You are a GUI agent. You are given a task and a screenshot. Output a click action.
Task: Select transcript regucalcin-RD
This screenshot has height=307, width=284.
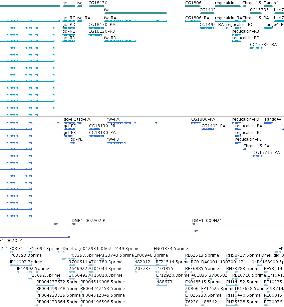pos(237,41)
